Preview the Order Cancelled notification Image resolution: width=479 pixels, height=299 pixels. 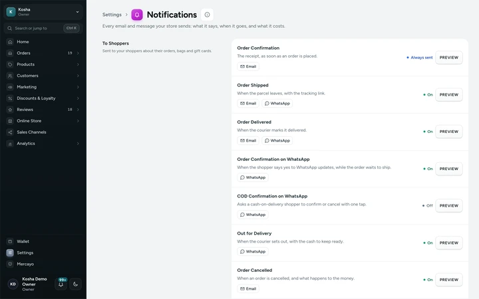(x=449, y=280)
